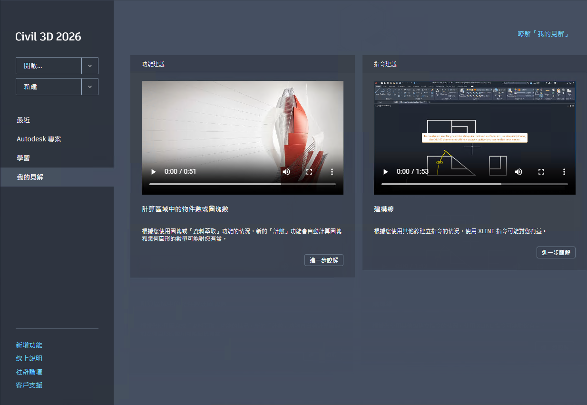Click the 開啟... button

49,66
